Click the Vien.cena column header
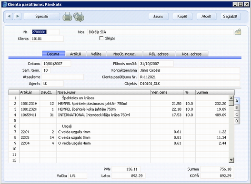The height and width of the screenshot is (184, 251). click(167, 92)
